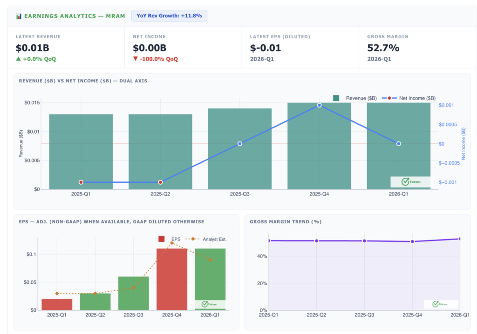Click the 2025-Q4 label under revenue chart

point(319,194)
